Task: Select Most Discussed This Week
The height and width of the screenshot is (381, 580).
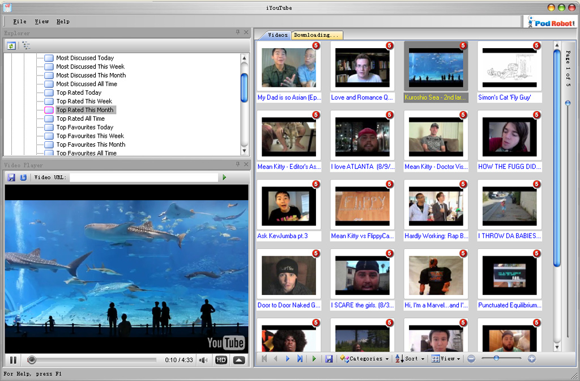Action: point(90,67)
